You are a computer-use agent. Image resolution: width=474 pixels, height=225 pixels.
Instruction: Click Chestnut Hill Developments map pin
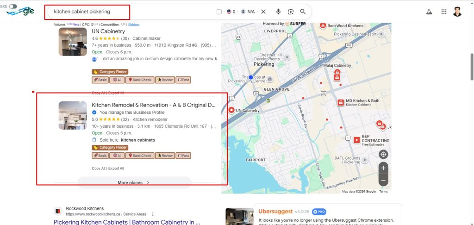pyautogui.click(x=287, y=57)
